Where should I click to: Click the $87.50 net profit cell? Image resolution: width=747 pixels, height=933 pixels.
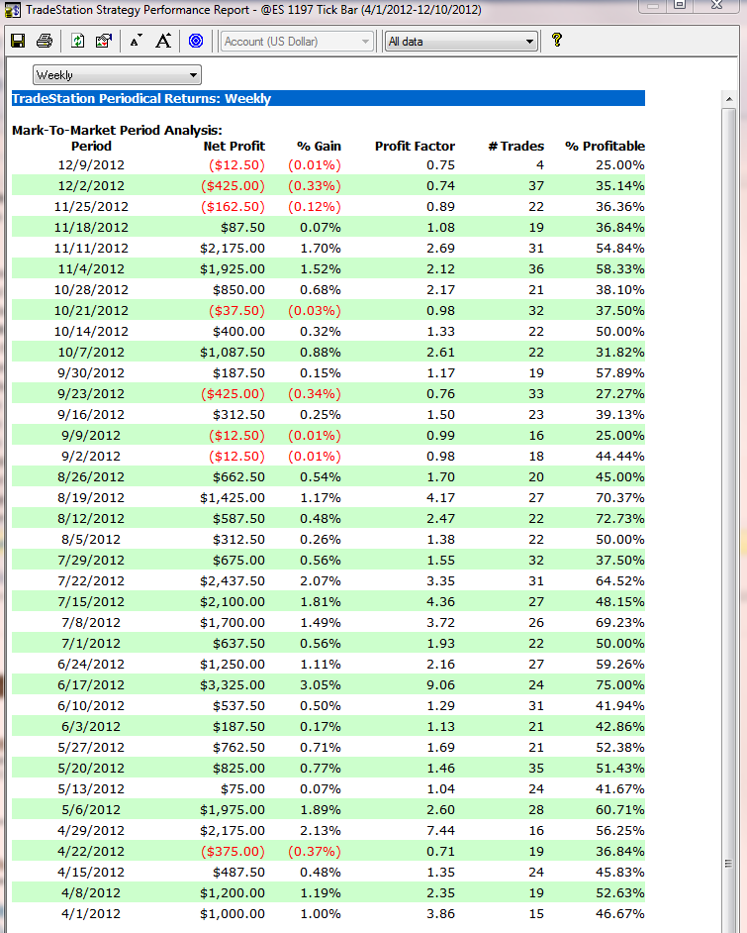tap(242, 228)
